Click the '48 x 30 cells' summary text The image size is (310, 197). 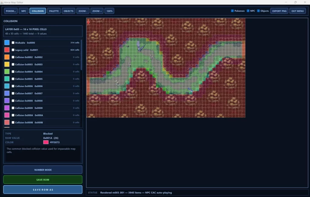(26, 34)
